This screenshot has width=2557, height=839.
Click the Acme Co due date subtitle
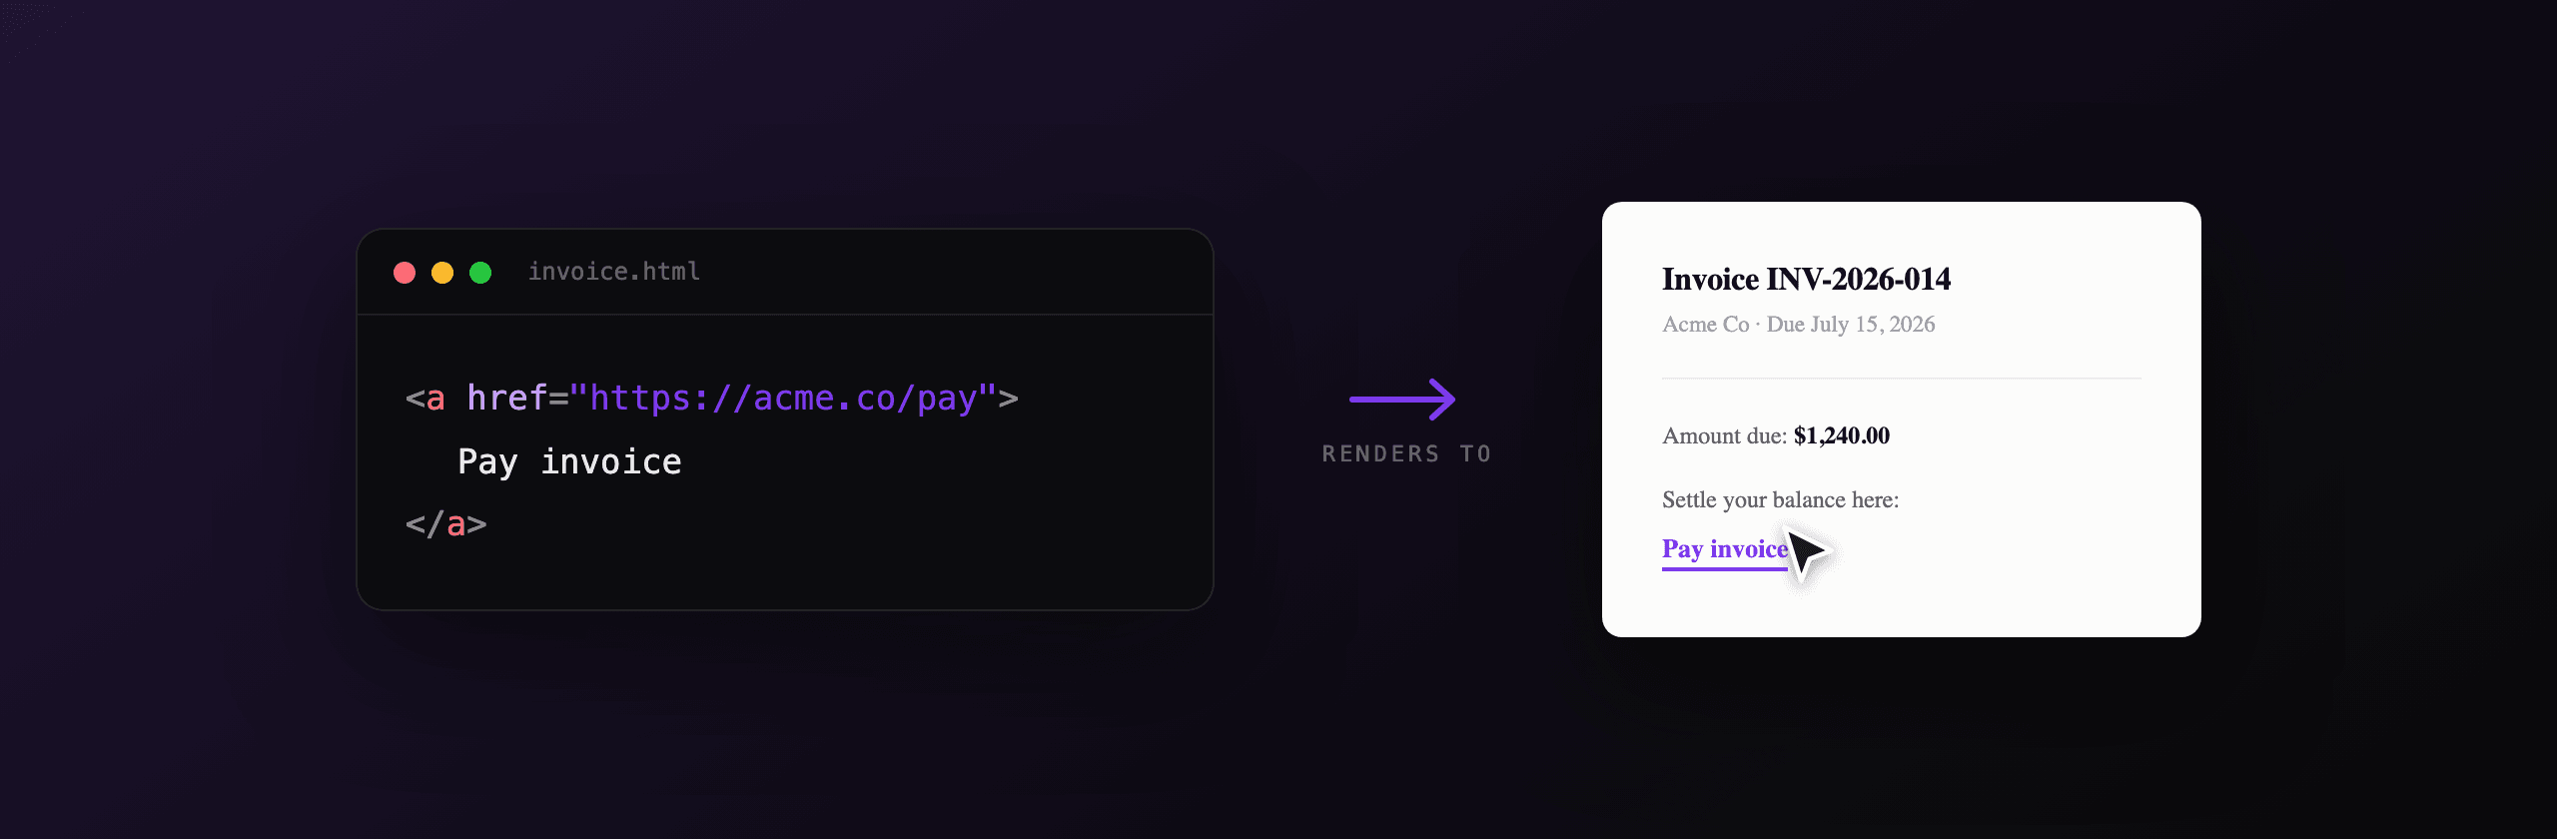click(x=1798, y=325)
